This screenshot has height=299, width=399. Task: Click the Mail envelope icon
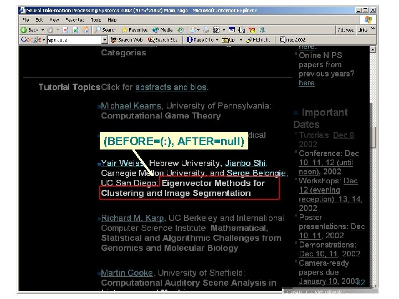[x=193, y=30]
